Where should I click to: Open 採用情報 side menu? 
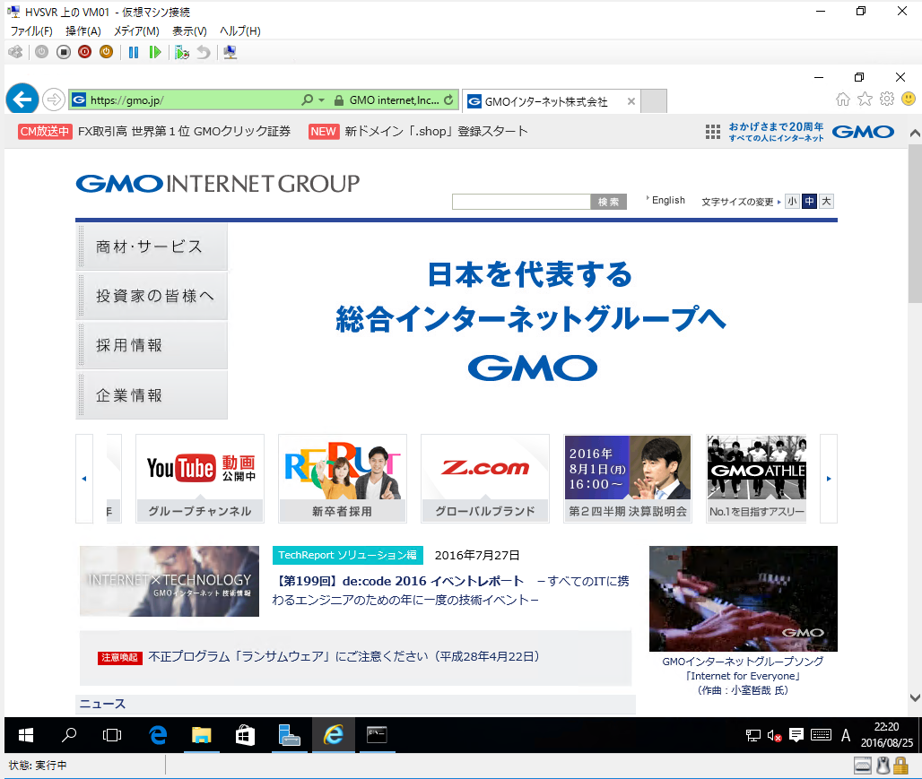click(152, 346)
